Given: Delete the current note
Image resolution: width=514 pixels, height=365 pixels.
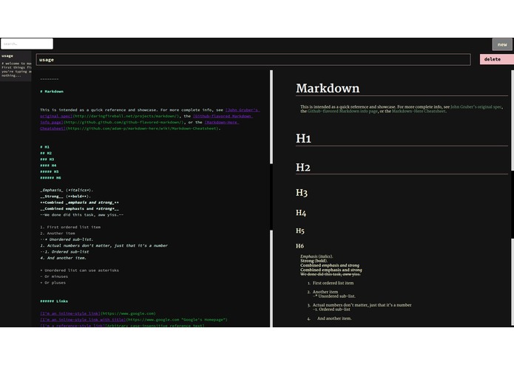Looking at the screenshot, I should (x=497, y=59).
